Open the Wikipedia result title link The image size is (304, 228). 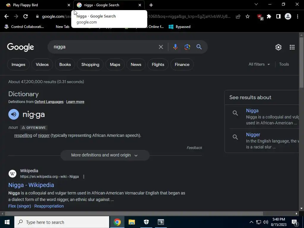(31, 185)
